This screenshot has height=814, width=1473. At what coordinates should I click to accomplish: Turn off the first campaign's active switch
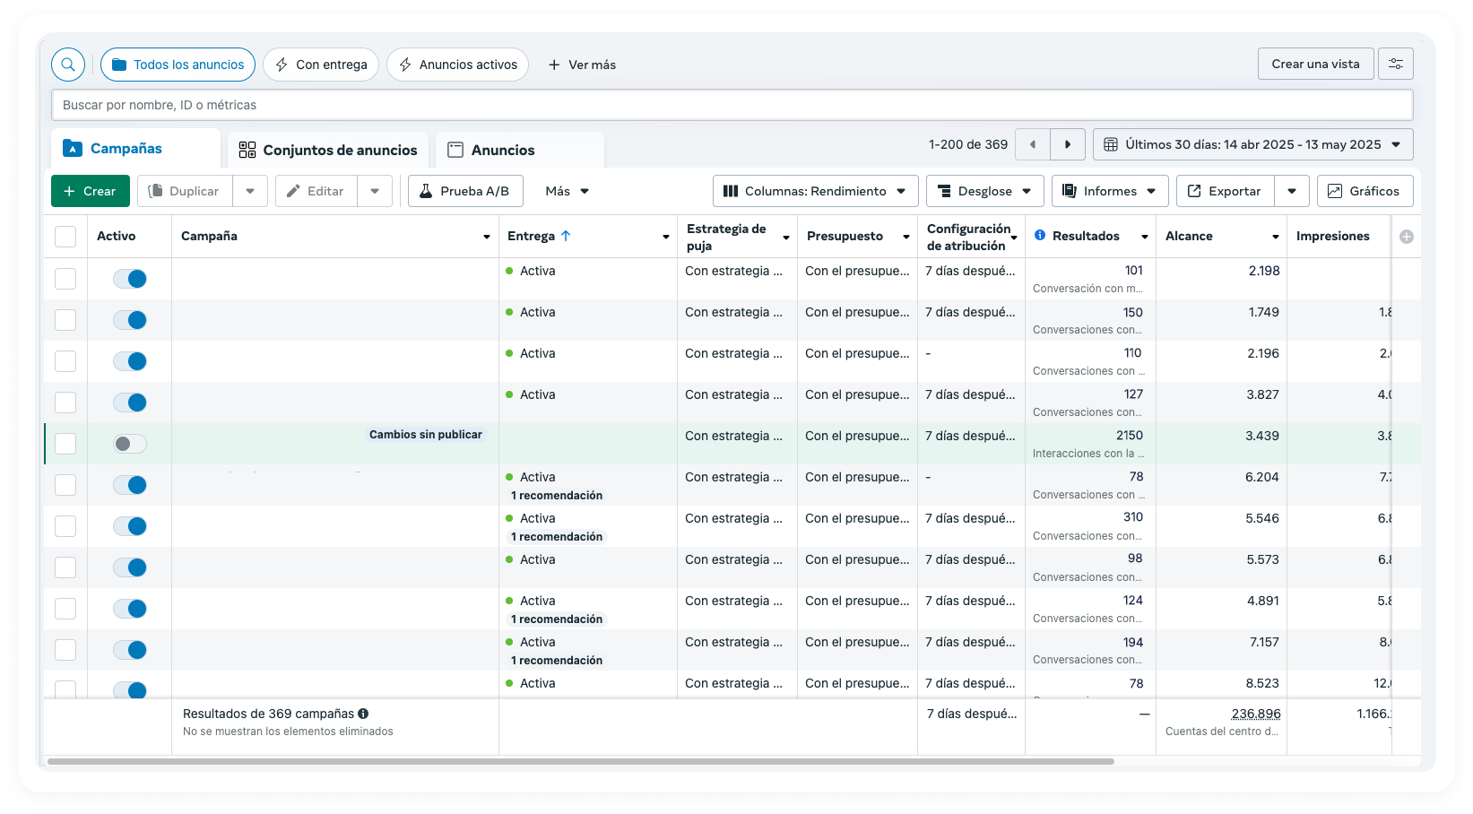[130, 279]
